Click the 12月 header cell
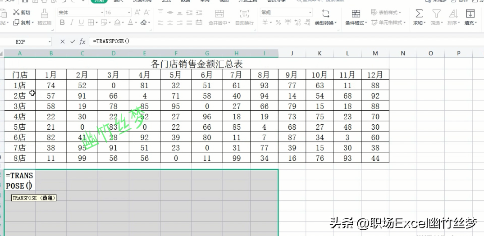Screen dimensions: 484x236 [375, 75]
